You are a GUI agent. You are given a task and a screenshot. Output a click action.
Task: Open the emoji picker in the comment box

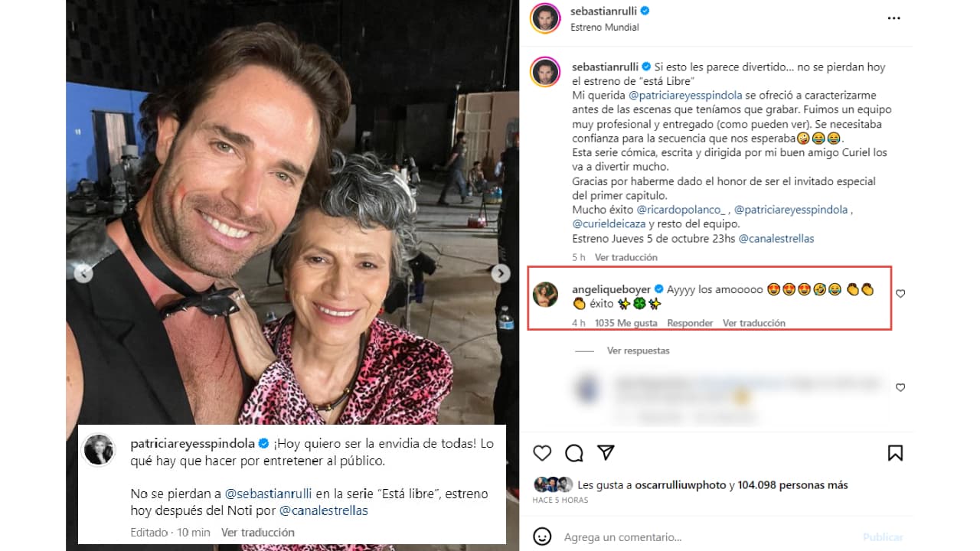click(544, 536)
